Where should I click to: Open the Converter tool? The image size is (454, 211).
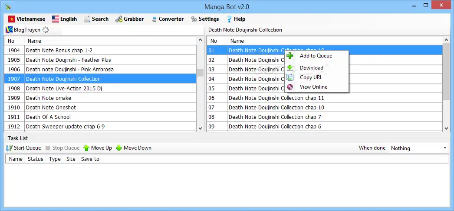[168, 19]
